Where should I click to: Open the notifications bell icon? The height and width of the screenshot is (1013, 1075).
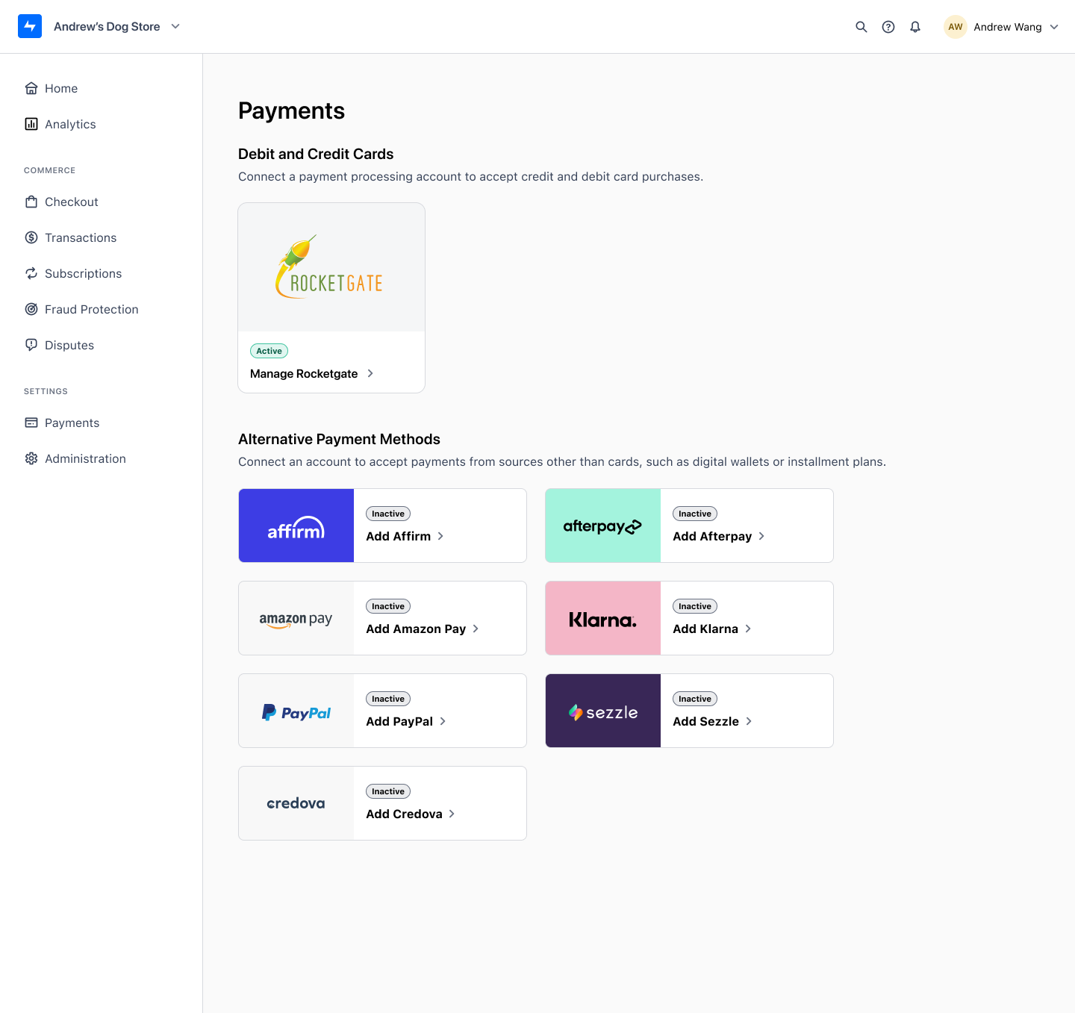915,27
